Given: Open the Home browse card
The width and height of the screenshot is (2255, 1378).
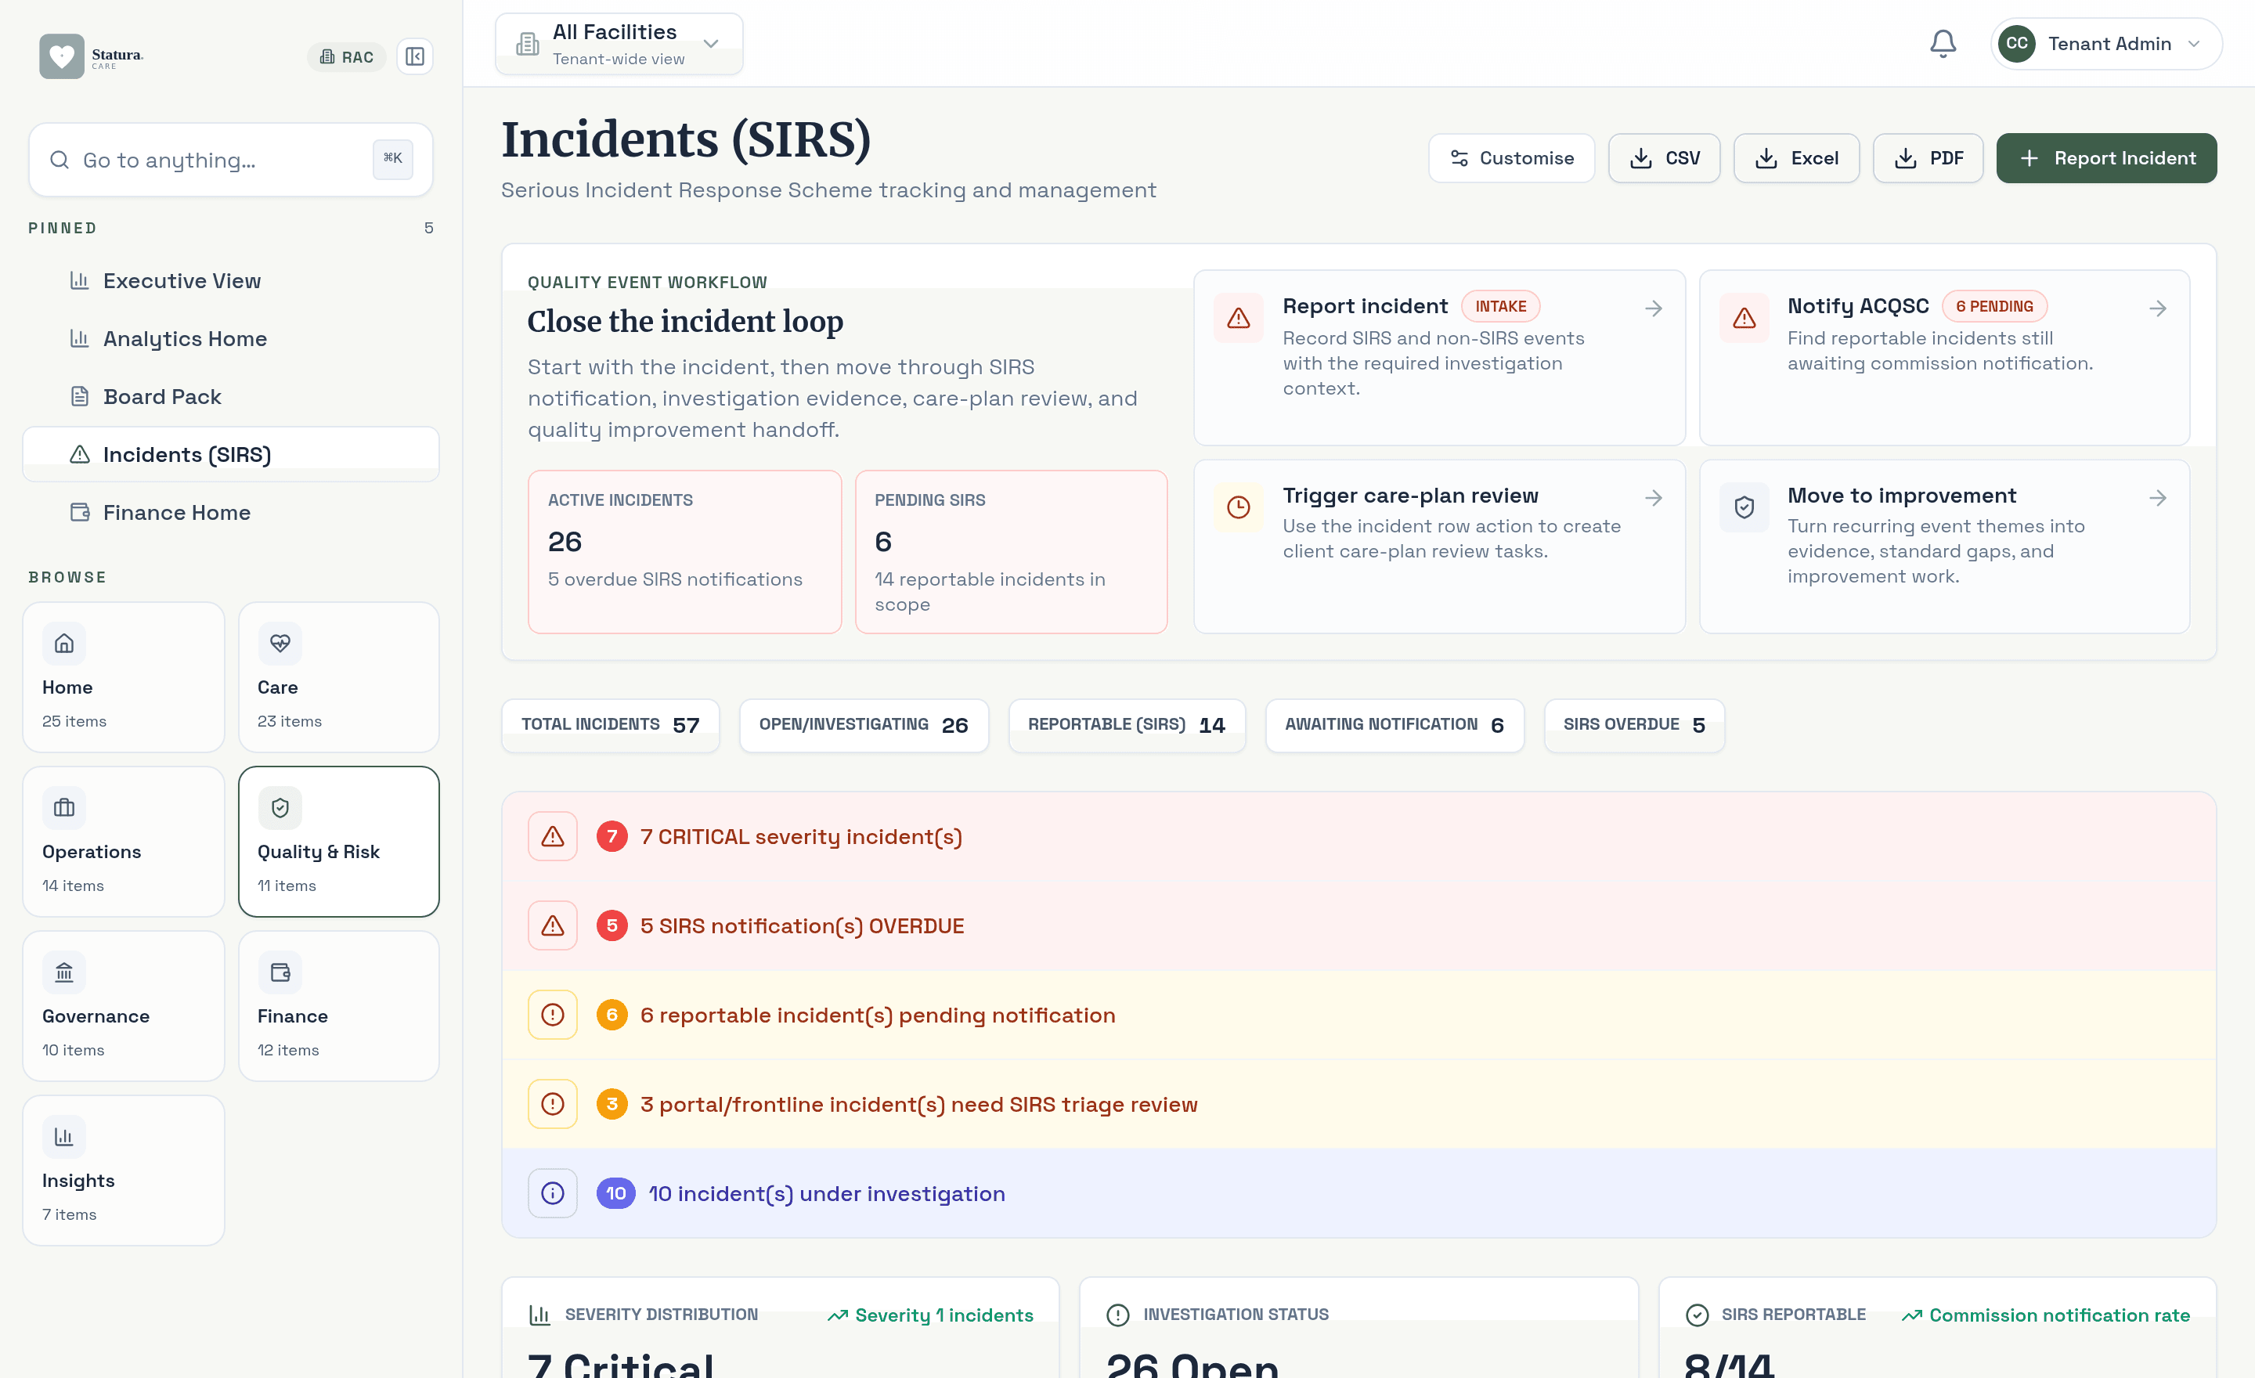Looking at the screenshot, I should pos(124,677).
